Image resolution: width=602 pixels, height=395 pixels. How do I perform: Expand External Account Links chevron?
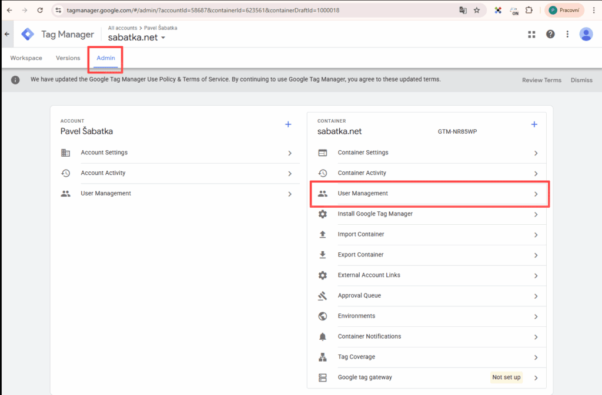click(x=536, y=276)
